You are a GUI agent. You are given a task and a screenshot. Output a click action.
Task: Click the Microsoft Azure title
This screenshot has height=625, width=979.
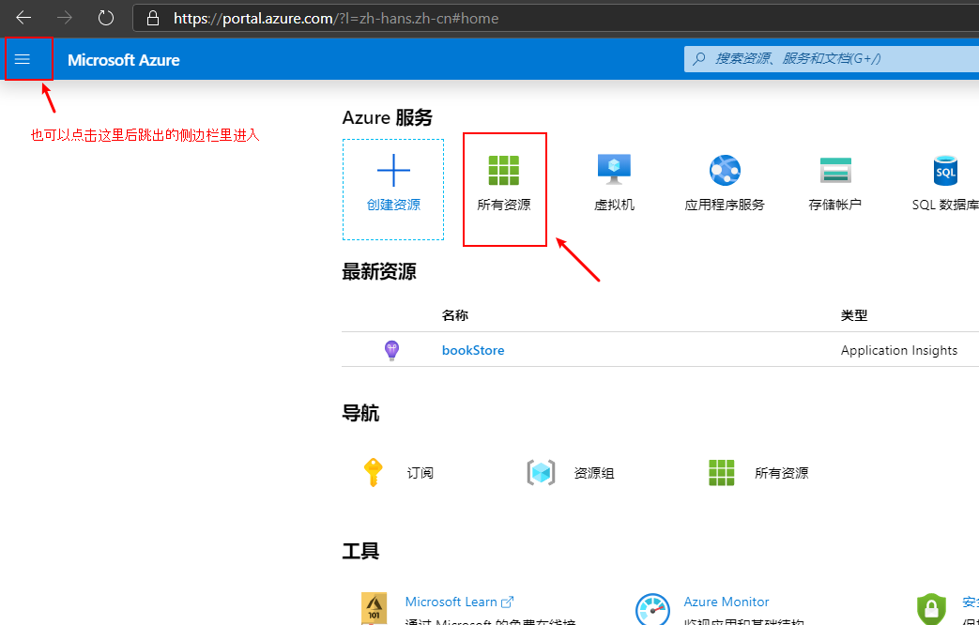[x=124, y=60]
